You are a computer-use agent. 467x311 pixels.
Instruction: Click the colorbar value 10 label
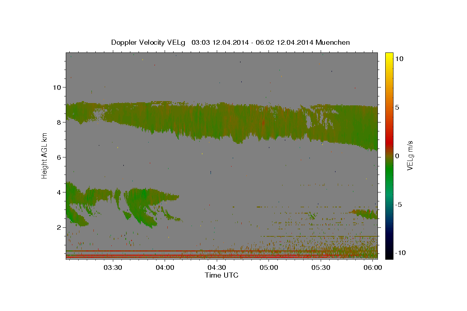(399, 59)
